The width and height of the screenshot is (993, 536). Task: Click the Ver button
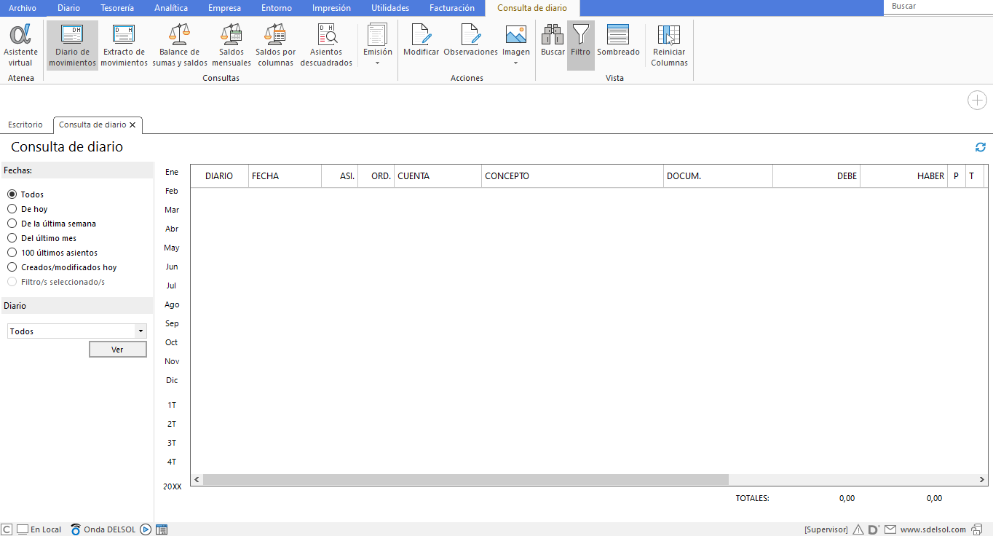point(117,350)
